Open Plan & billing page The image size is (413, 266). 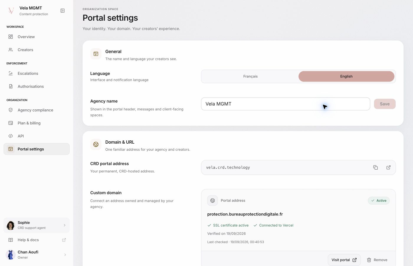point(37,123)
